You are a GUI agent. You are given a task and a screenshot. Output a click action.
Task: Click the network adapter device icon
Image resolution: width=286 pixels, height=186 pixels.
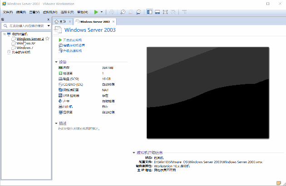(60, 90)
